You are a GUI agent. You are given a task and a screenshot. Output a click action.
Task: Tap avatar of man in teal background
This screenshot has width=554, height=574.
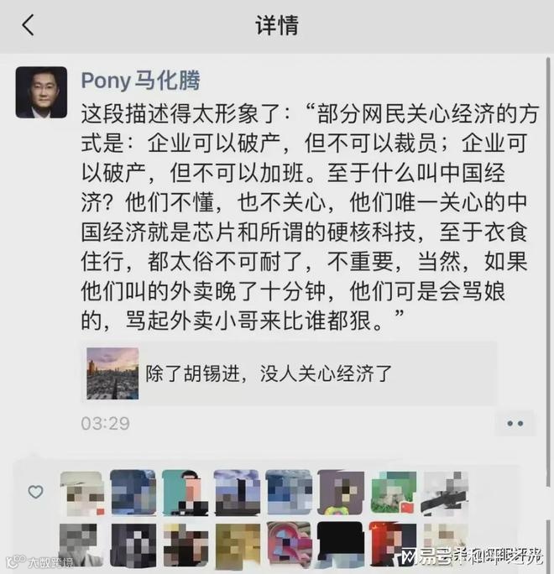coord(186,493)
